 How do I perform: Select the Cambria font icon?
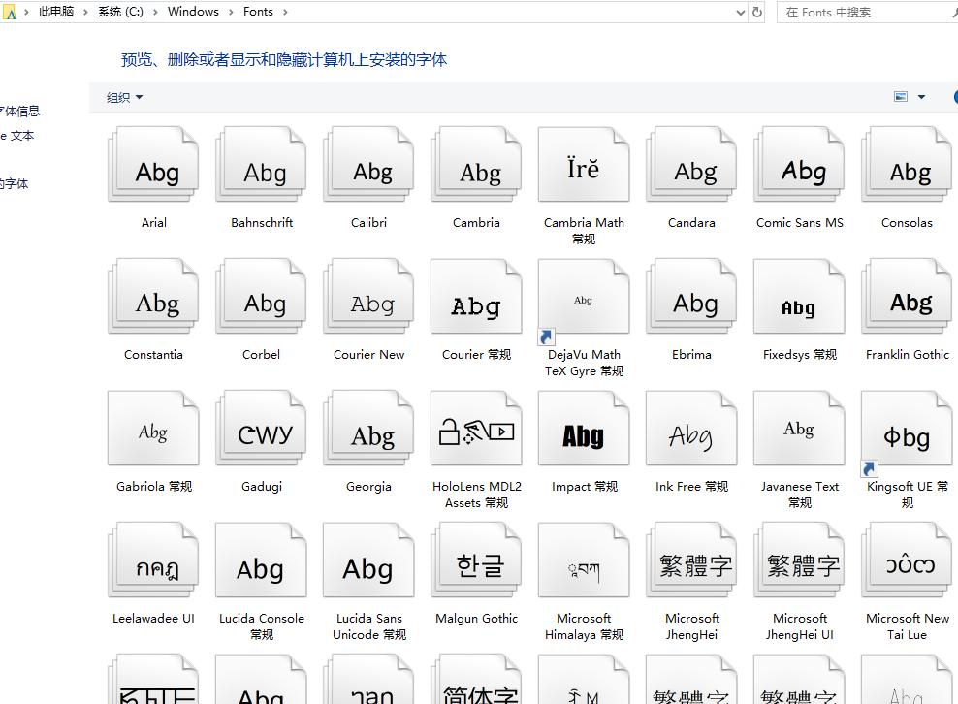[476, 164]
